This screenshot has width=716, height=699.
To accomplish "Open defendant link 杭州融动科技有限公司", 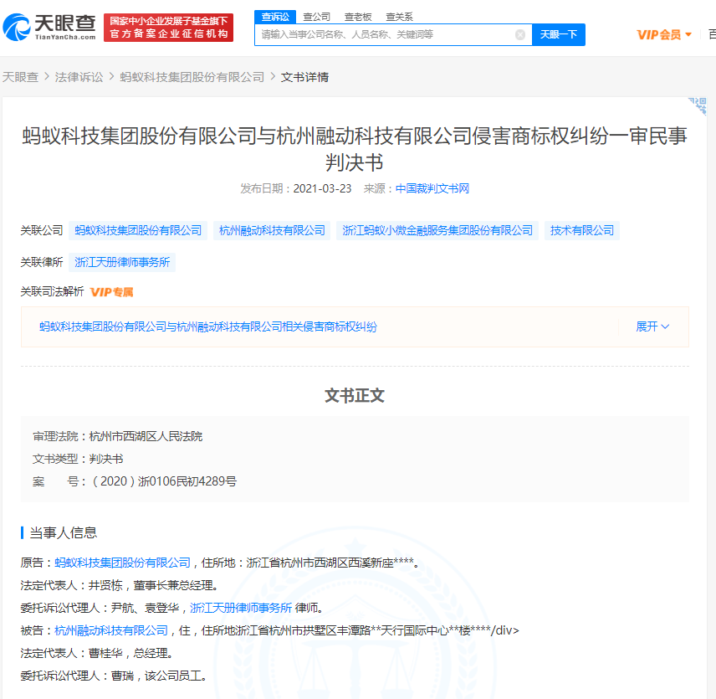I will click(111, 631).
